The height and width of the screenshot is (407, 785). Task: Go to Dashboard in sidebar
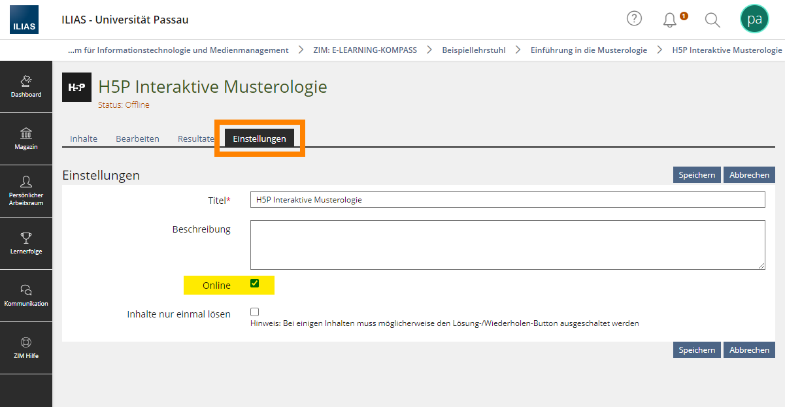pyautogui.click(x=26, y=87)
